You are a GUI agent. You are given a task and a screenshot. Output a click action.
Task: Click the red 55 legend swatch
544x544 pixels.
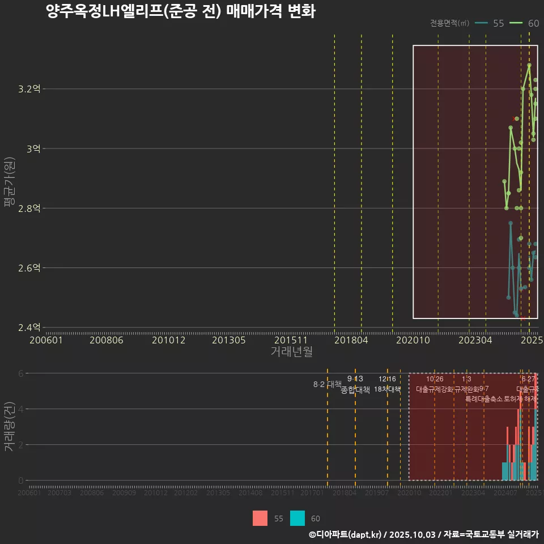pyautogui.click(x=260, y=518)
